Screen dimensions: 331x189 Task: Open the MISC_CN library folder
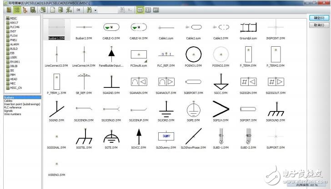tap(16, 87)
